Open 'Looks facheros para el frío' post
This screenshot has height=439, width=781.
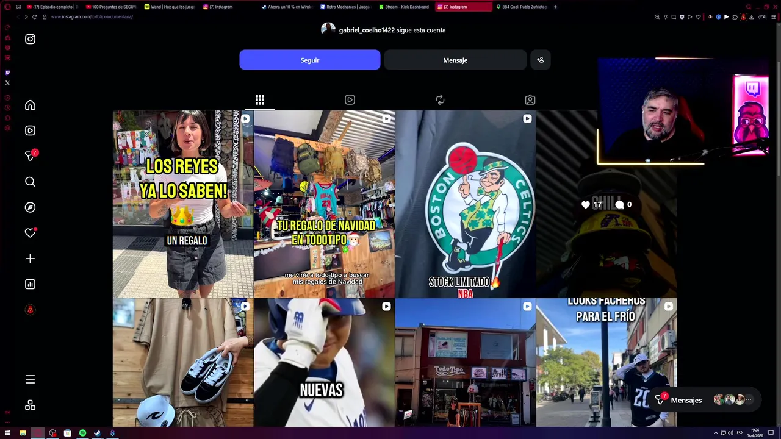tap(606, 362)
